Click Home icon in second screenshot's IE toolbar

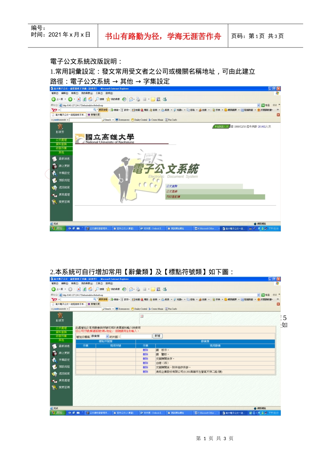point(90,289)
